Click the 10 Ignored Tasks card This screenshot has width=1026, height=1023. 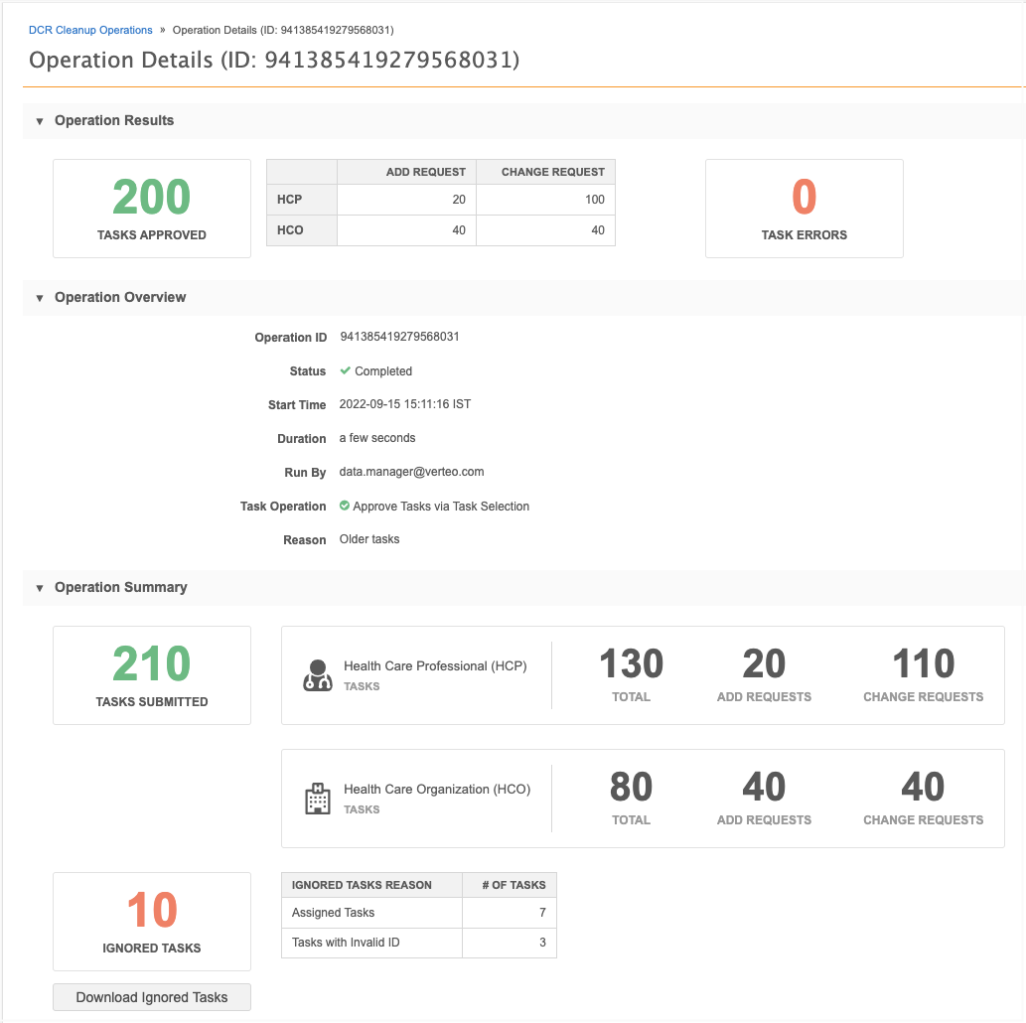[x=152, y=922]
